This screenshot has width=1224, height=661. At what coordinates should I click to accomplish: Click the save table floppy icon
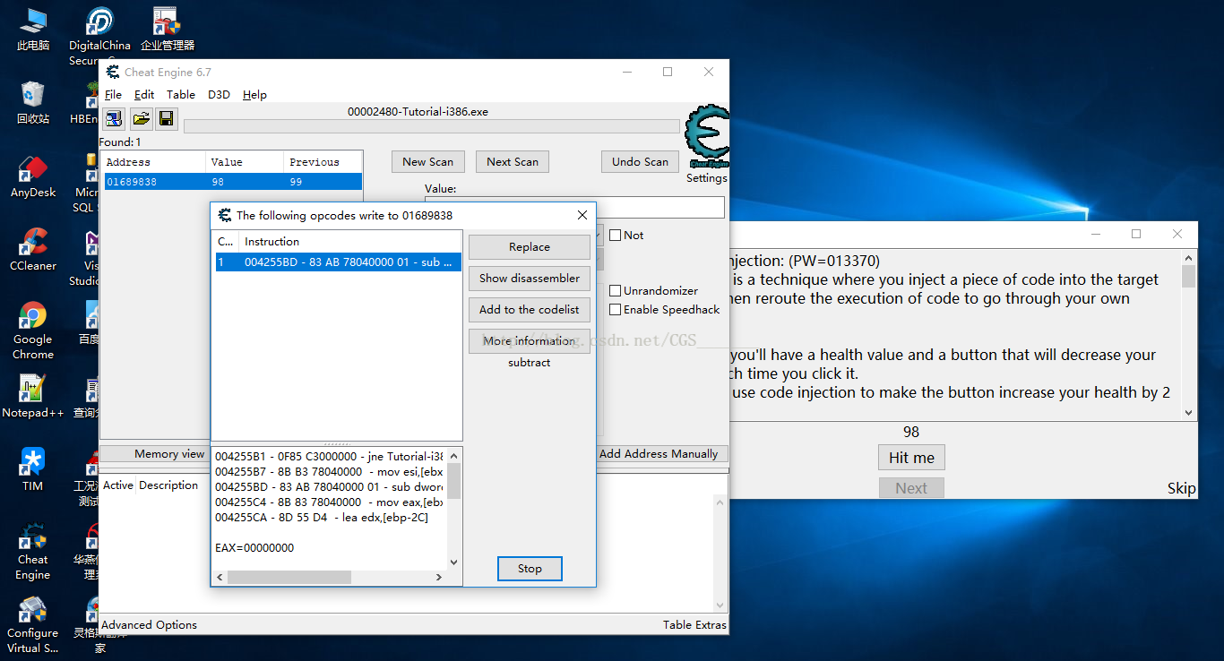166,118
